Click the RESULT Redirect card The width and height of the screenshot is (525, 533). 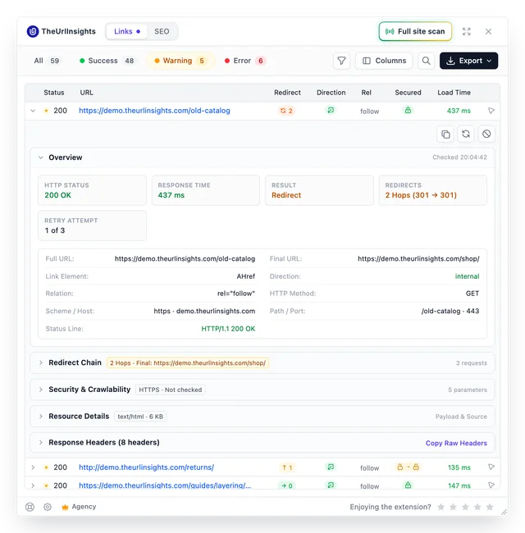click(319, 190)
